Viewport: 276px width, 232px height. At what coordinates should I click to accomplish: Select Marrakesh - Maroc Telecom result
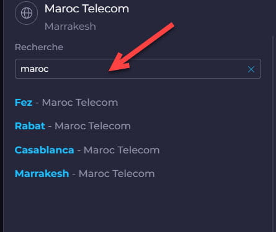[85, 173]
